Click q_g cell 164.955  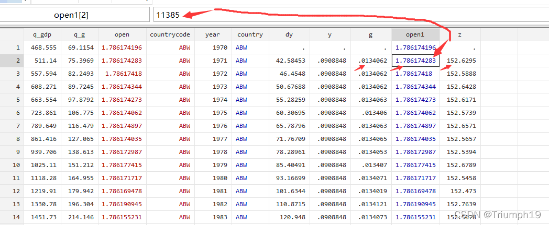click(x=81, y=178)
